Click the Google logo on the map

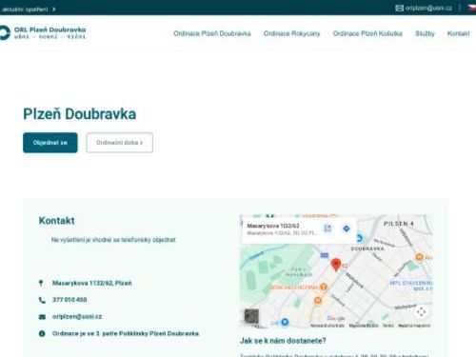click(x=335, y=318)
